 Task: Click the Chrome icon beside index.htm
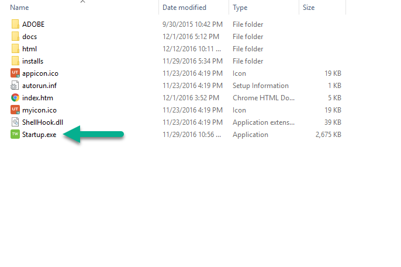(15, 98)
